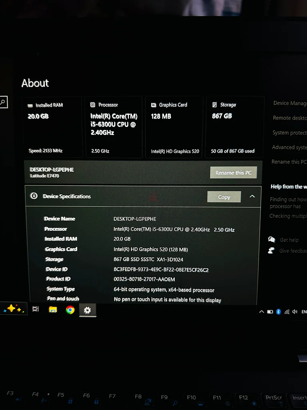Open the Bluetooth tray icon

point(278,312)
